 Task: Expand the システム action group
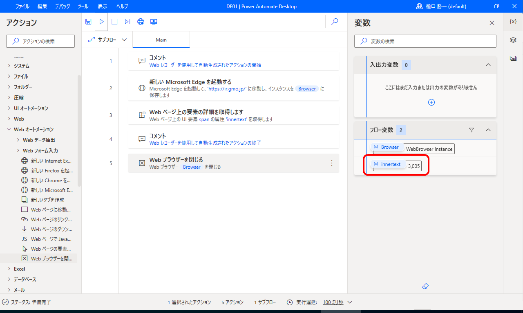coord(9,66)
